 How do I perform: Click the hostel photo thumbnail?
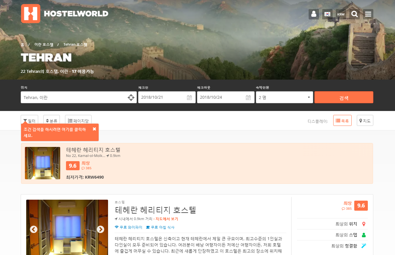point(42,163)
